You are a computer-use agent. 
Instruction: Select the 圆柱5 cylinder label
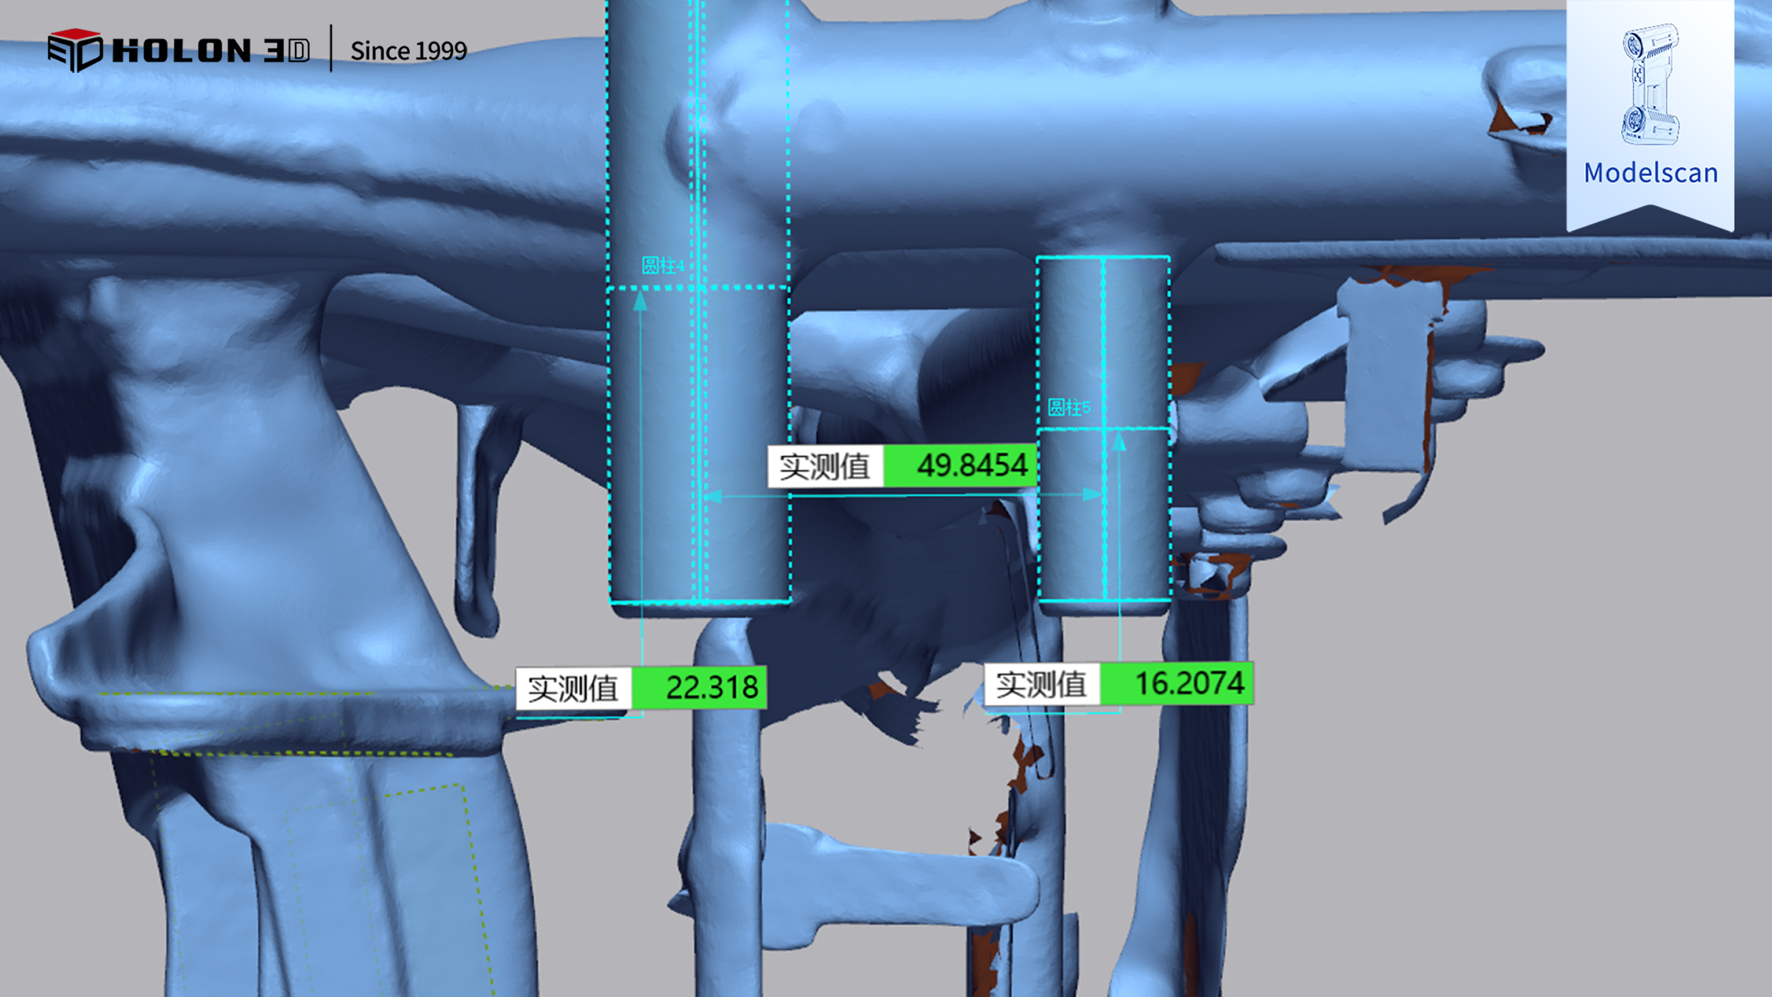tap(1068, 408)
